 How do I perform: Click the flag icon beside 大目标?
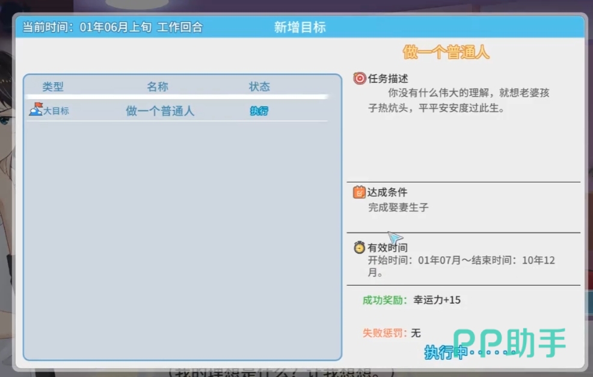[x=36, y=109]
